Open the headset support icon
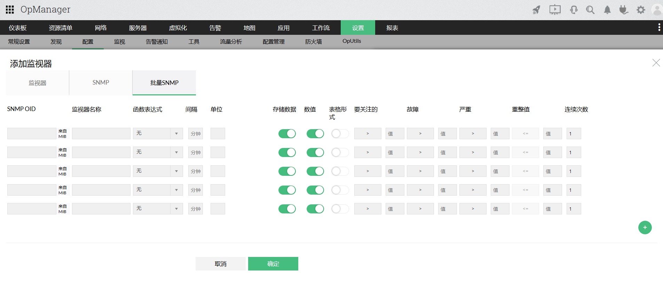 pyautogui.click(x=574, y=10)
